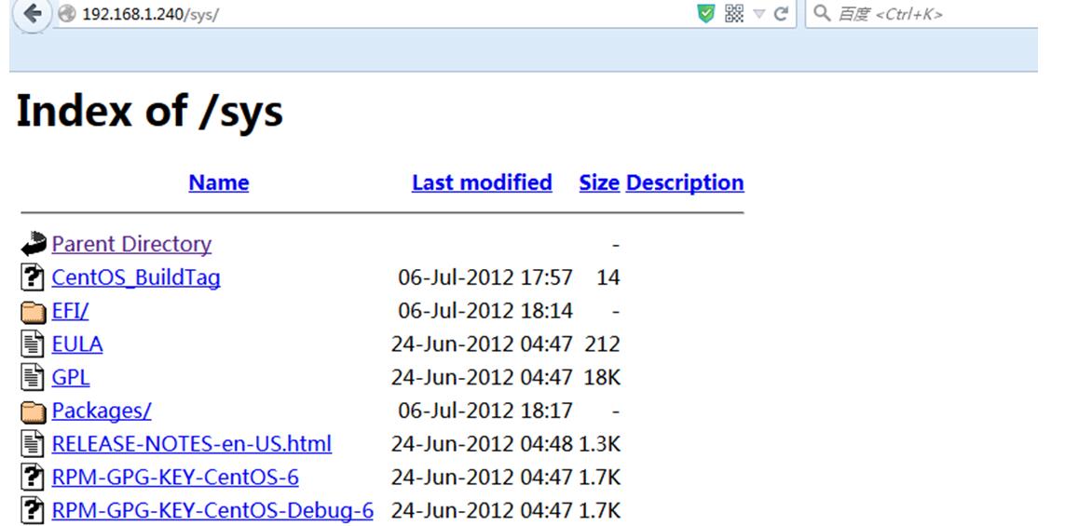Screen dimensions: 1092x526
Task: Sort listing by Description column
Action: tap(685, 182)
